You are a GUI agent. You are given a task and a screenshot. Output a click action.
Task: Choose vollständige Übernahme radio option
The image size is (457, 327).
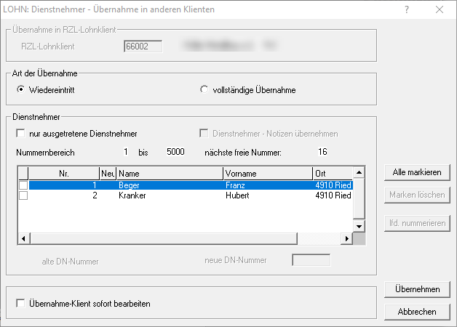tap(204, 90)
